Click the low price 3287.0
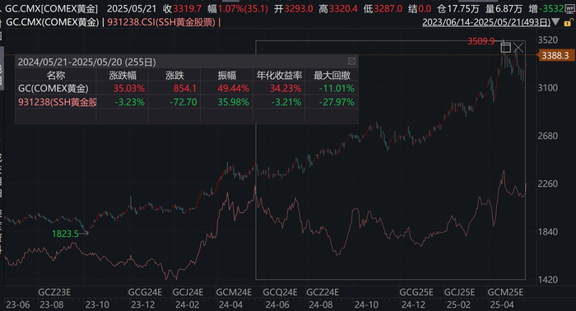Image resolution: width=576 pixels, height=311 pixels. tap(388, 8)
